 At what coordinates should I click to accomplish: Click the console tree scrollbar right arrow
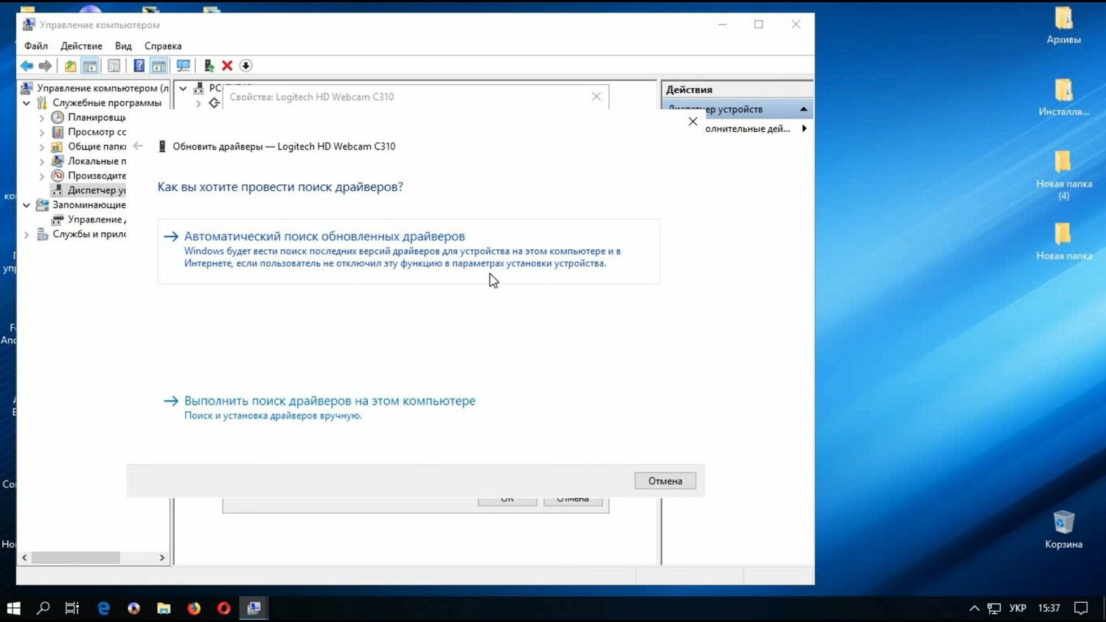[x=162, y=558]
